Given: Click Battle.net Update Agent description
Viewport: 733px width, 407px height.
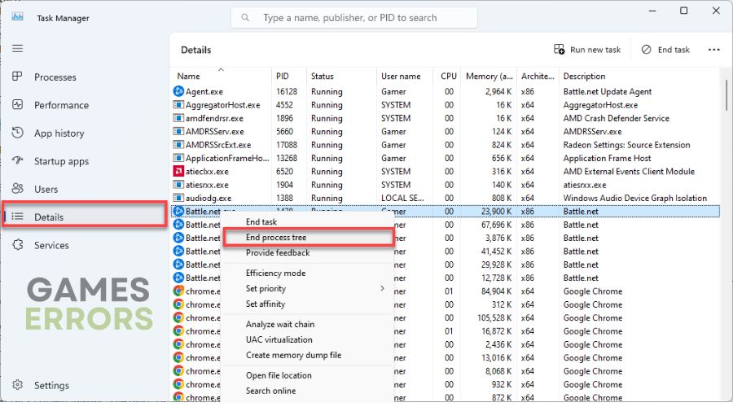Looking at the screenshot, I should (x=608, y=92).
